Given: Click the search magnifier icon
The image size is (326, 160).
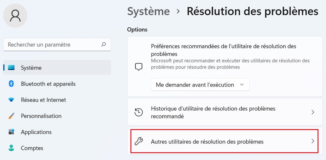Looking at the screenshot, I should pyautogui.click(x=104, y=45).
